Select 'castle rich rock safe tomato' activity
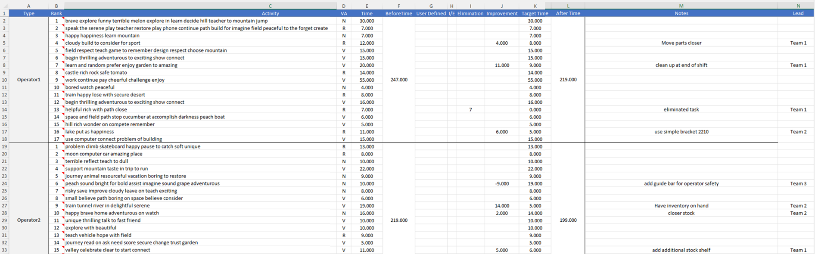The width and height of the screenshot is (815, 254). 96,72
